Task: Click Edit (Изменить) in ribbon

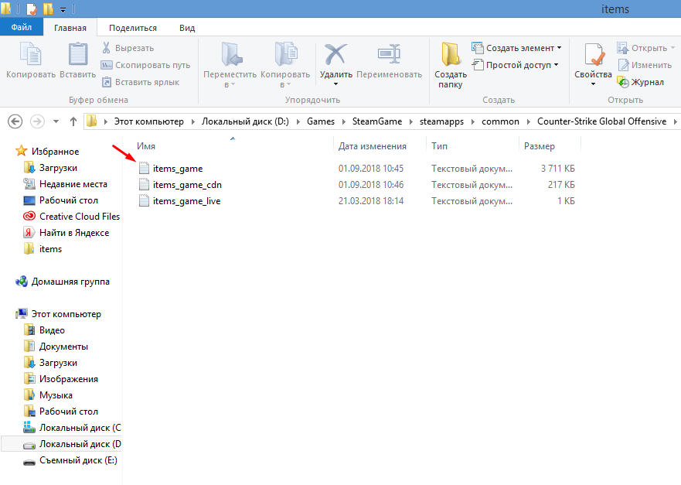Action: click(x=645, y=65)
